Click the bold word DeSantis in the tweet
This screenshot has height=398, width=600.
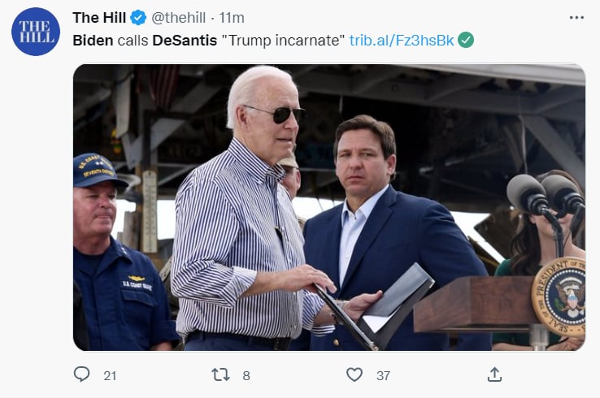tap(185, 40)
